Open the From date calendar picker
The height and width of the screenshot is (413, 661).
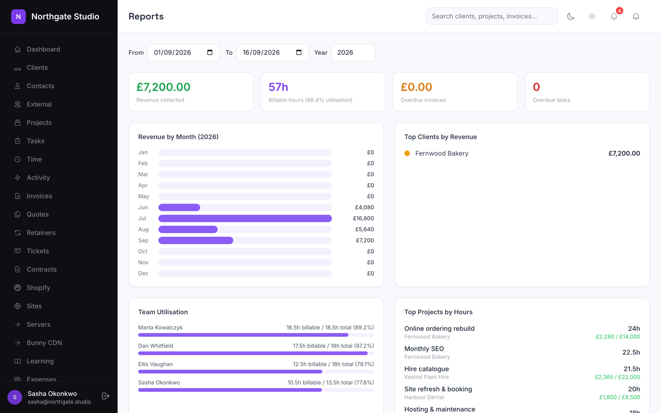click(210, 52)
